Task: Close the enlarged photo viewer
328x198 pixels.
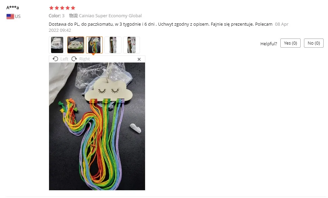Action: click(139, 59)
